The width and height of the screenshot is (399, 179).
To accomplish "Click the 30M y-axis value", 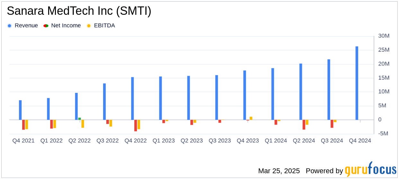I will click(x=384, y=36).
